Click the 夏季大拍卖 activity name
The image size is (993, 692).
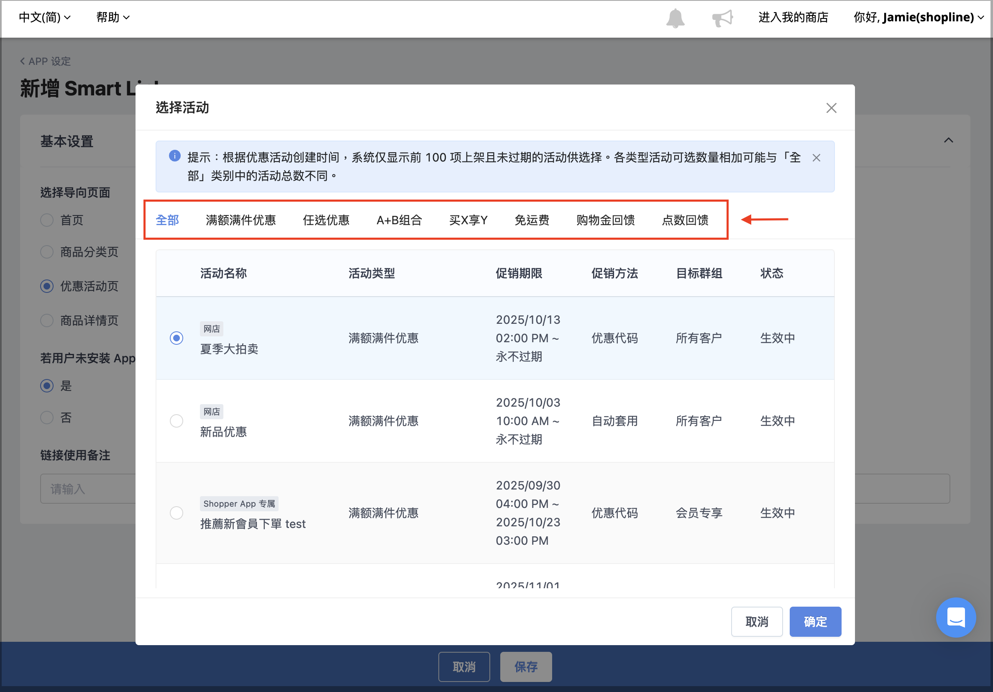tap(229, 349)
